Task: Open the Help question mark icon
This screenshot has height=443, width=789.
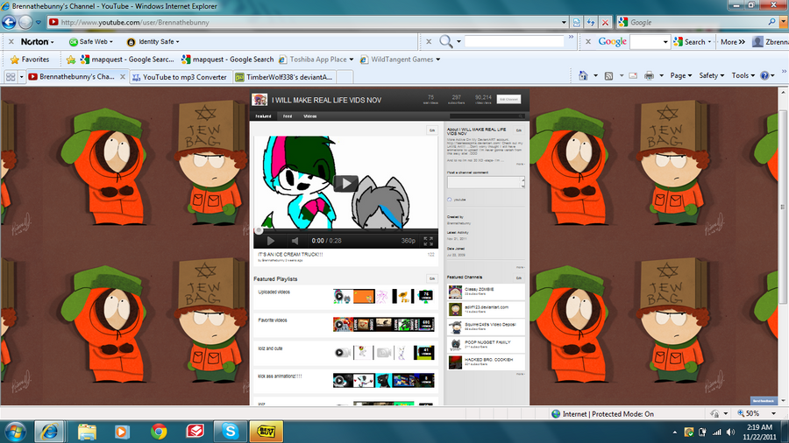Action: coord(764,75)
